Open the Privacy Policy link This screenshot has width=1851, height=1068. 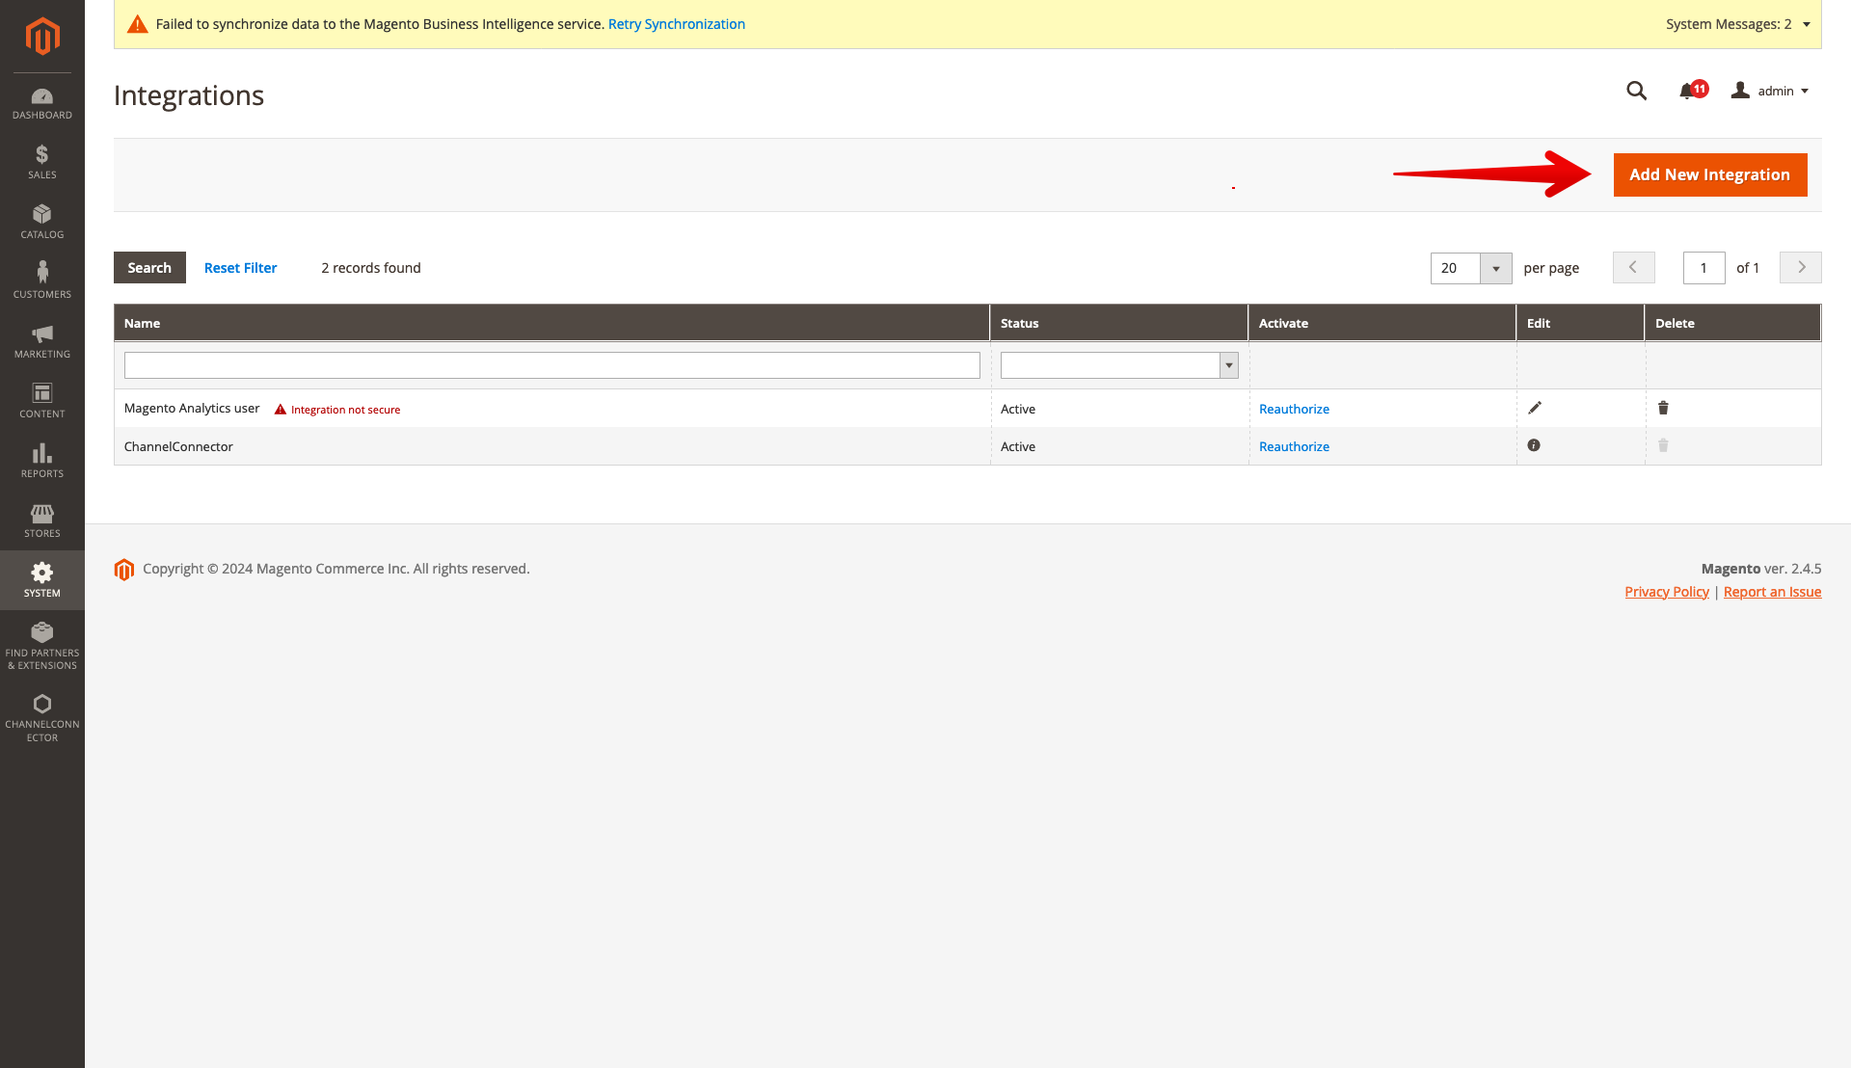pyautogui.click(x=1667, y=592)
